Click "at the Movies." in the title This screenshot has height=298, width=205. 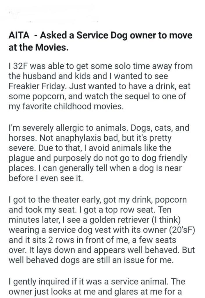39,47
